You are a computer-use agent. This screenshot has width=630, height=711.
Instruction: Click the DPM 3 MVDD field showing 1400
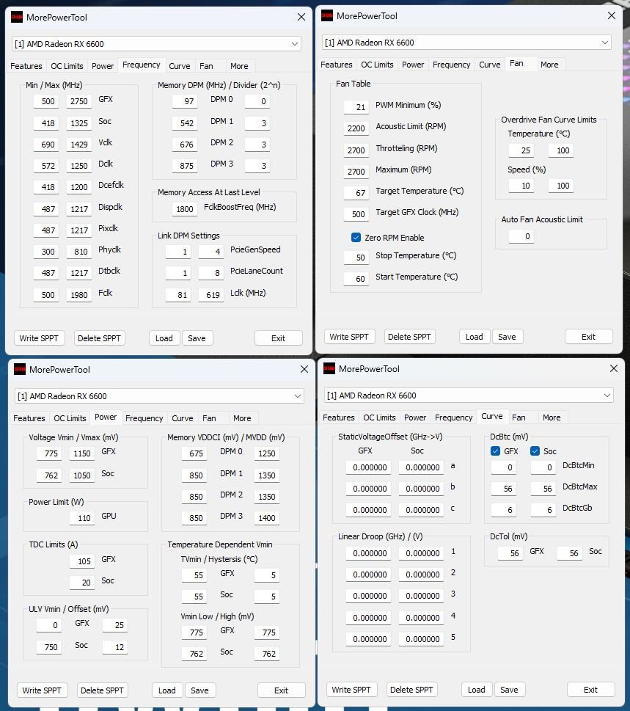click(266, 518)
